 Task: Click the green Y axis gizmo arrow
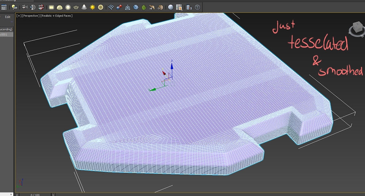(153, 90)
